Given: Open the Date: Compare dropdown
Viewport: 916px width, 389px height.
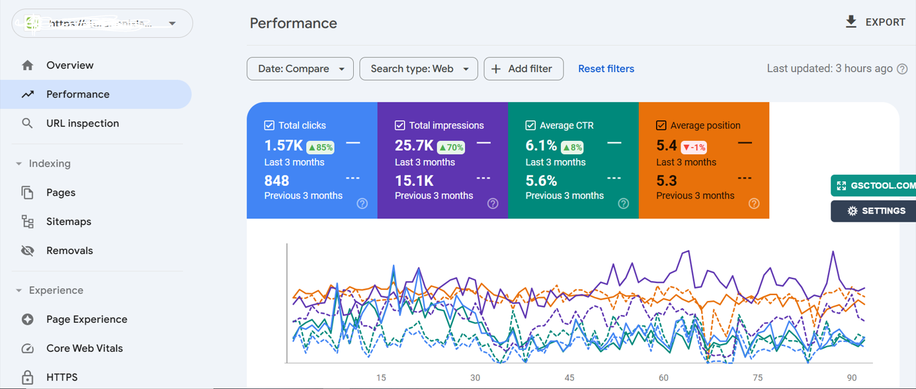Looking at the screenshot, I should point(300,69).
